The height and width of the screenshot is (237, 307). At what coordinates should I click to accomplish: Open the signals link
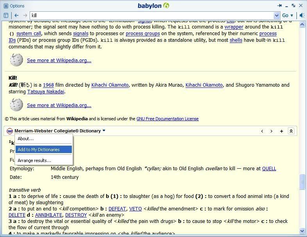click(x=81, y=34)
